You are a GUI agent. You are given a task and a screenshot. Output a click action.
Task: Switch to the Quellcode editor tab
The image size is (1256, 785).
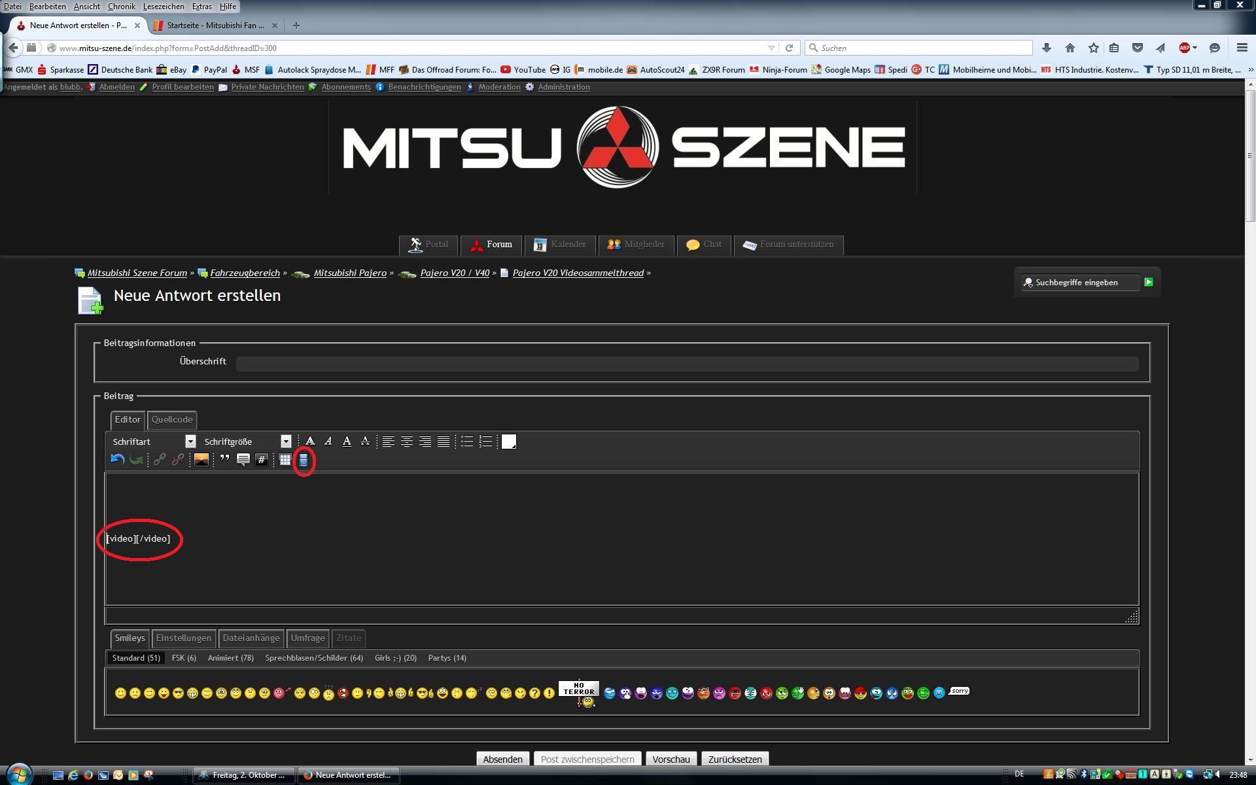pyautogui.click(x=172, y=419)
